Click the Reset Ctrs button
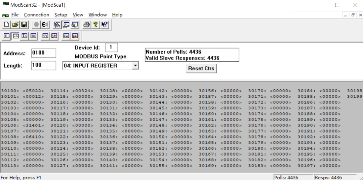The width and height of the screenshot is (363, 180). [x=201, y=69]
